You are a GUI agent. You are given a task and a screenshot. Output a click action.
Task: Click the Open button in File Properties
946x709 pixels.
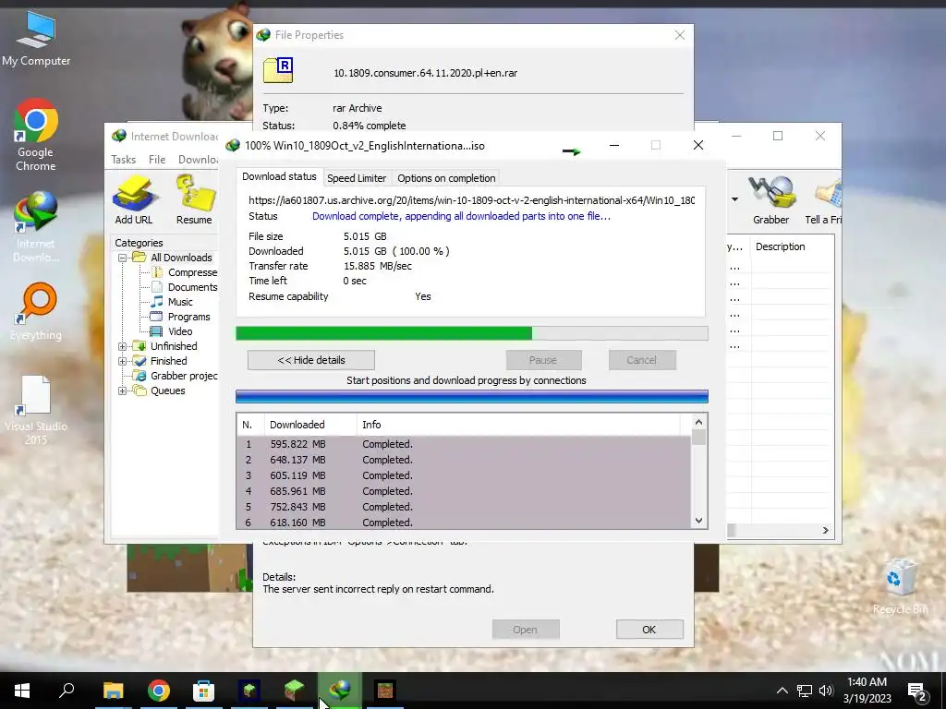526,630
